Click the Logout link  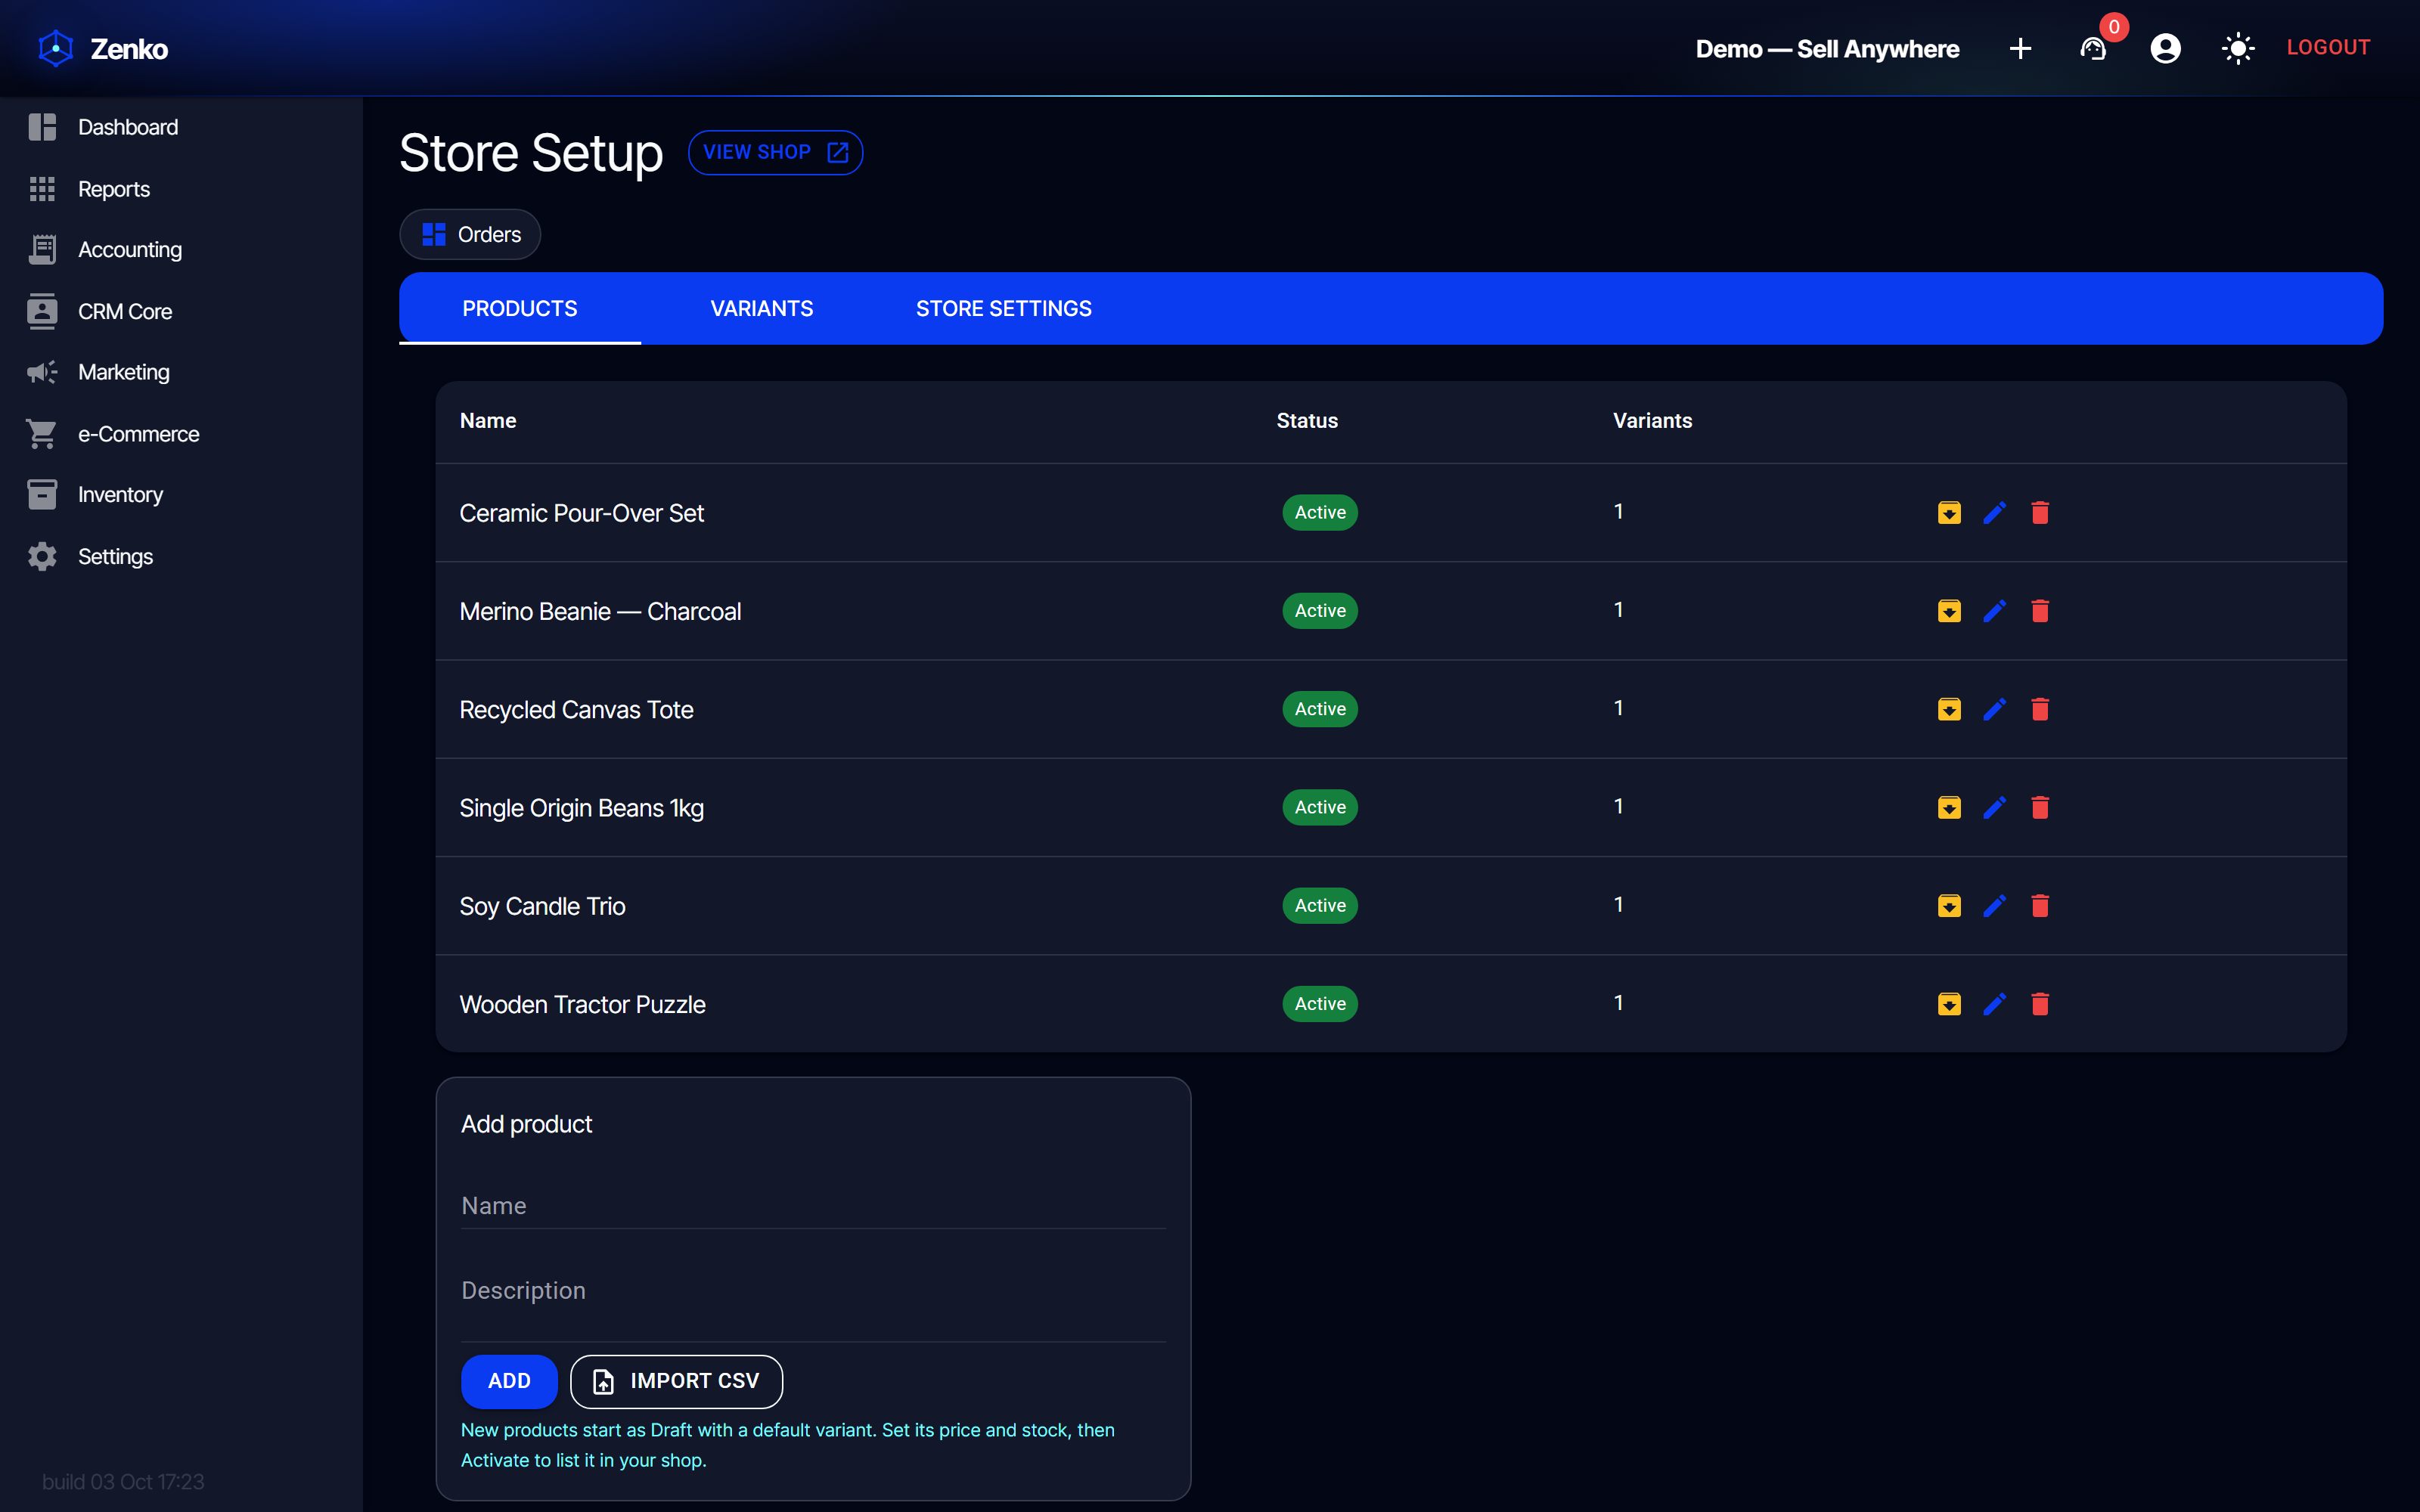click(2328, 47)
